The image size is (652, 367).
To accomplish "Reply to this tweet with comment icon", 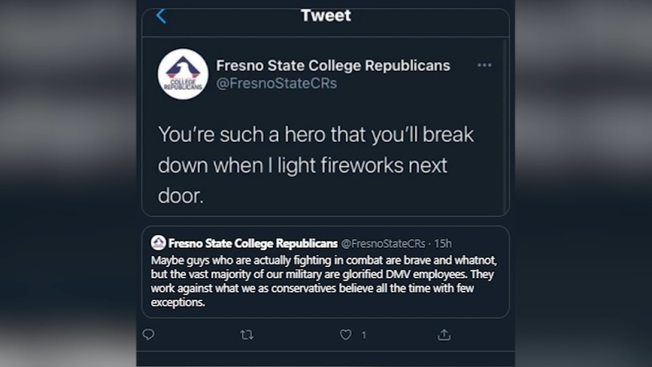I will click(x=148, y=334).
